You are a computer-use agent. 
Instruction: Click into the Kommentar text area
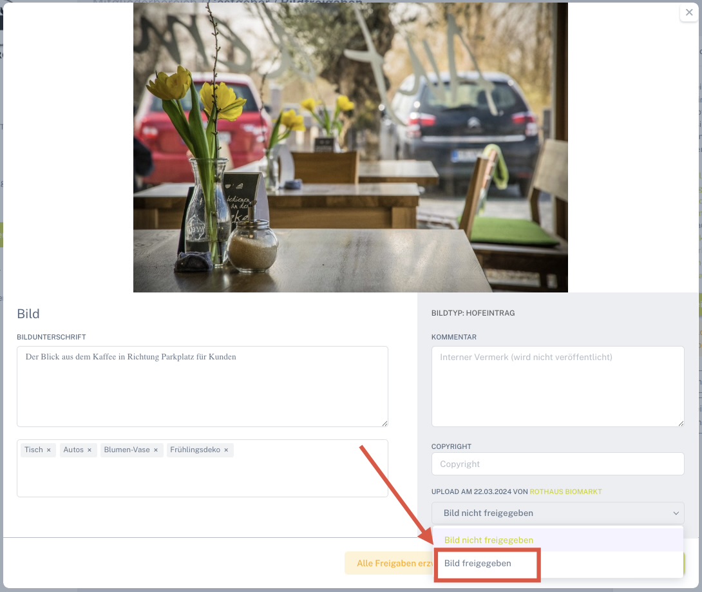557,386
